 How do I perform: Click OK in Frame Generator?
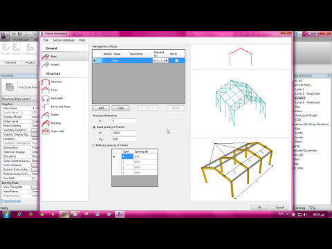click(259, 207)
